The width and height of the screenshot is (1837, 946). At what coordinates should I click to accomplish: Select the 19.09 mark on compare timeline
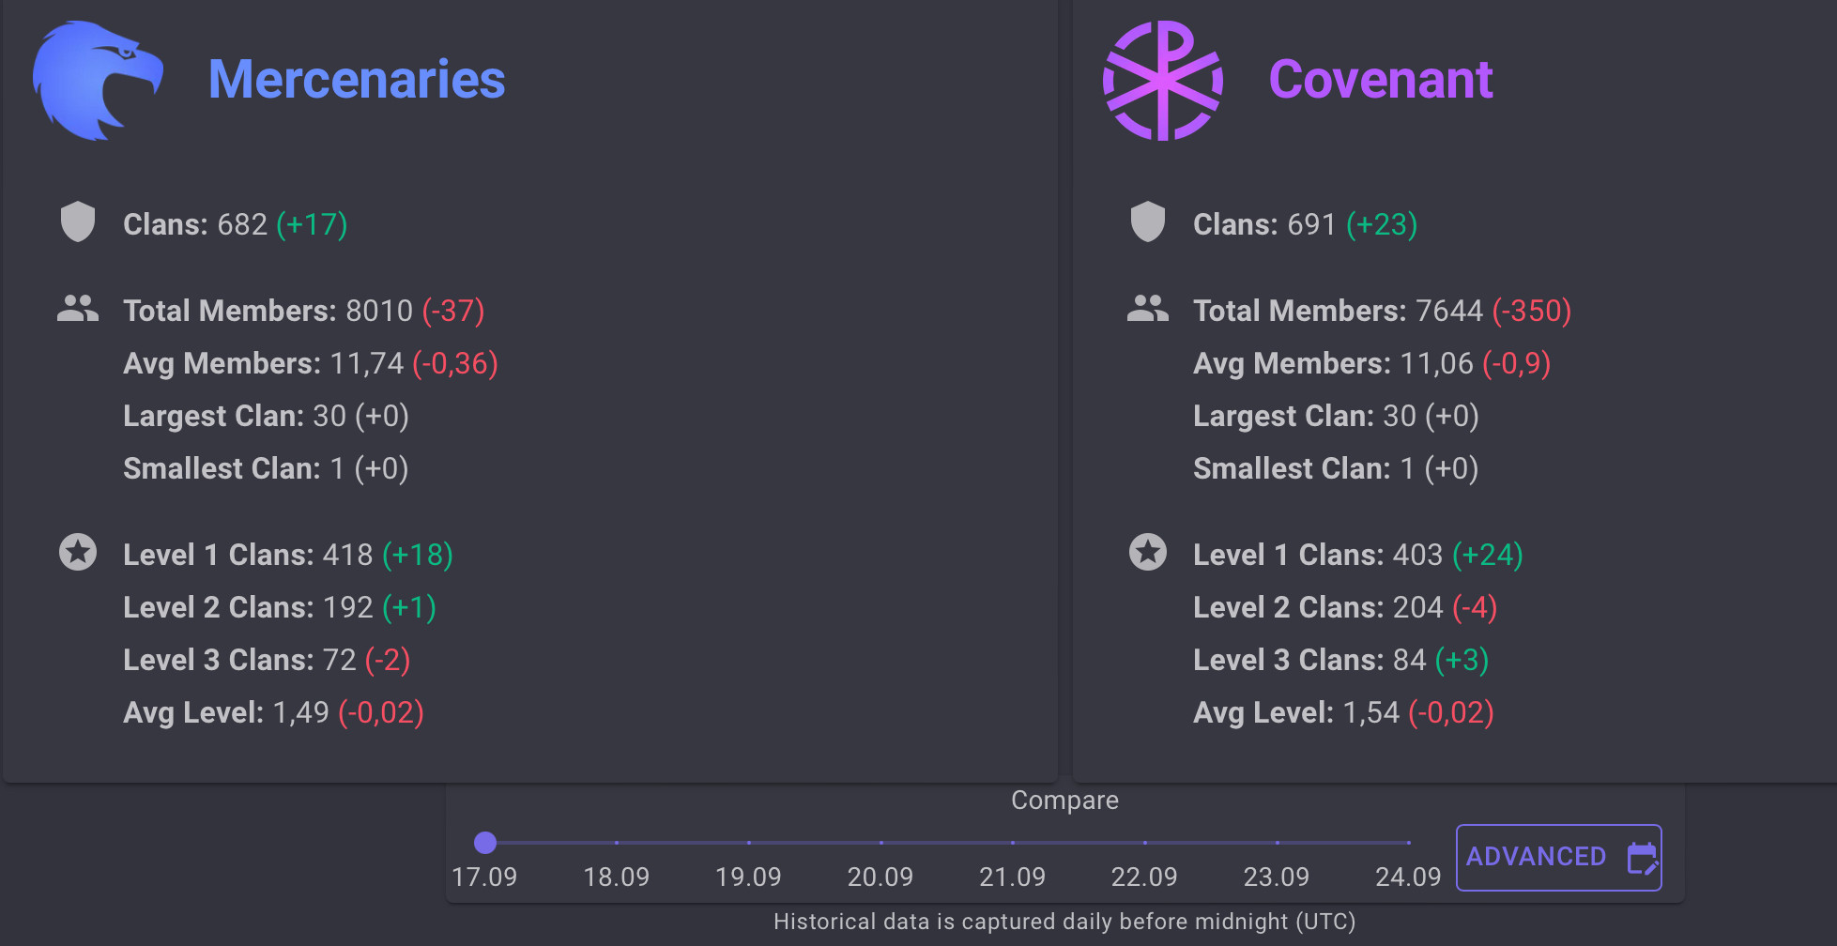click(x=748, y=843)
